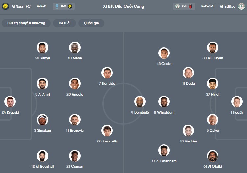Click goalkeeper Krepski's avatar
The width and height of the screenshot is (247, 173).
click(10, 102)
